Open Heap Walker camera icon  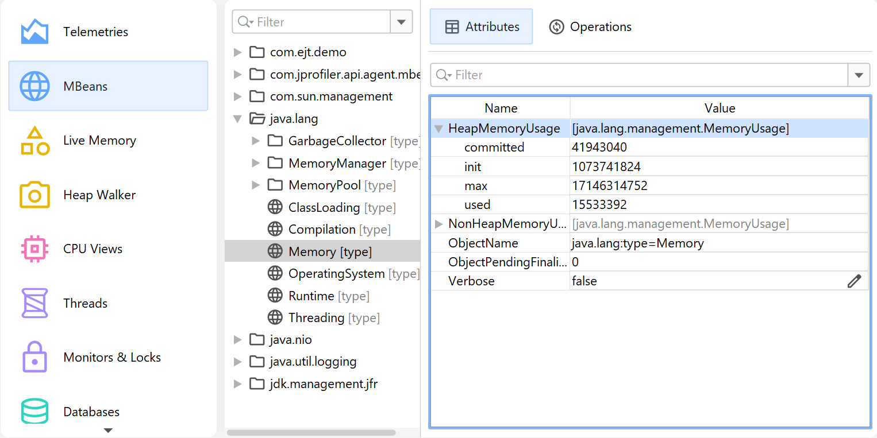tap(34, 195)
